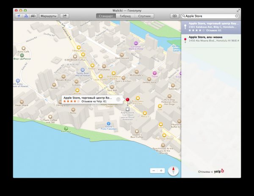Switch to Гибрид map view
The image size is (254, 196).
[x=125, y=16]
